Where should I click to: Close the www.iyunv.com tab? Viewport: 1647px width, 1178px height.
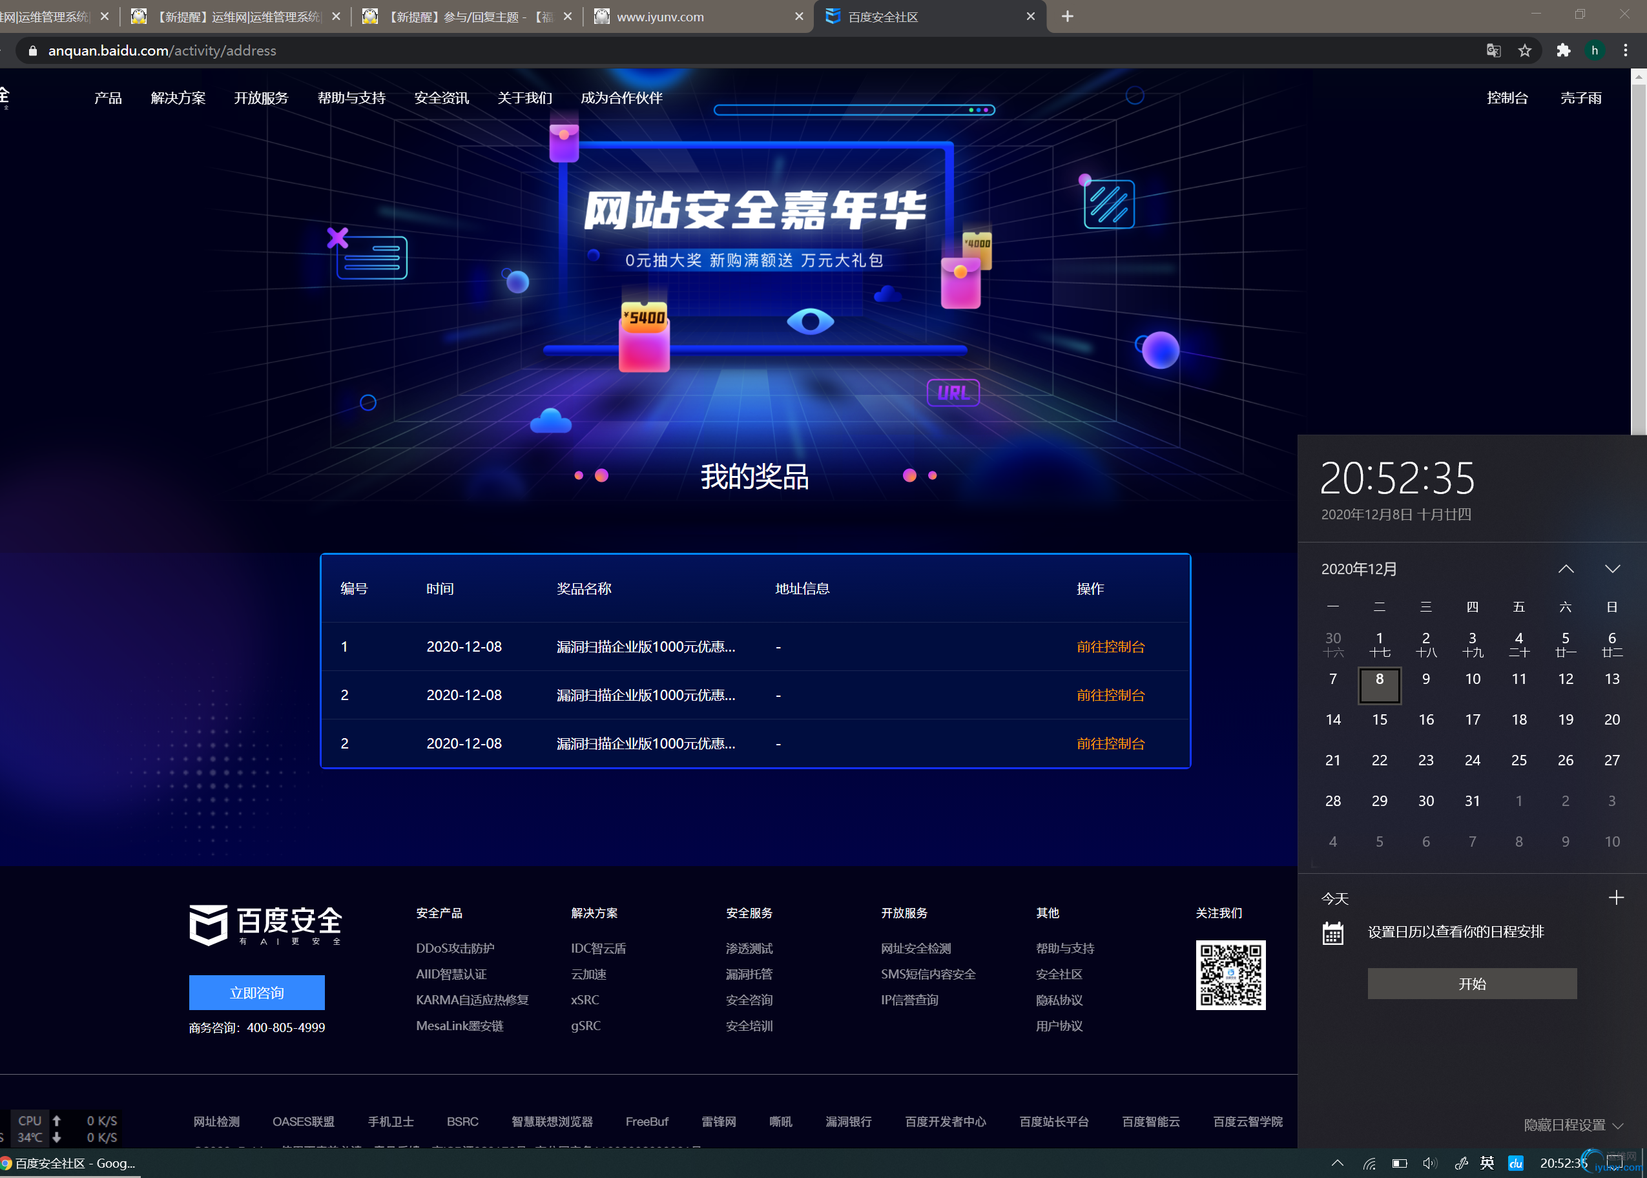pyautogui.click(x=799, y=17)
